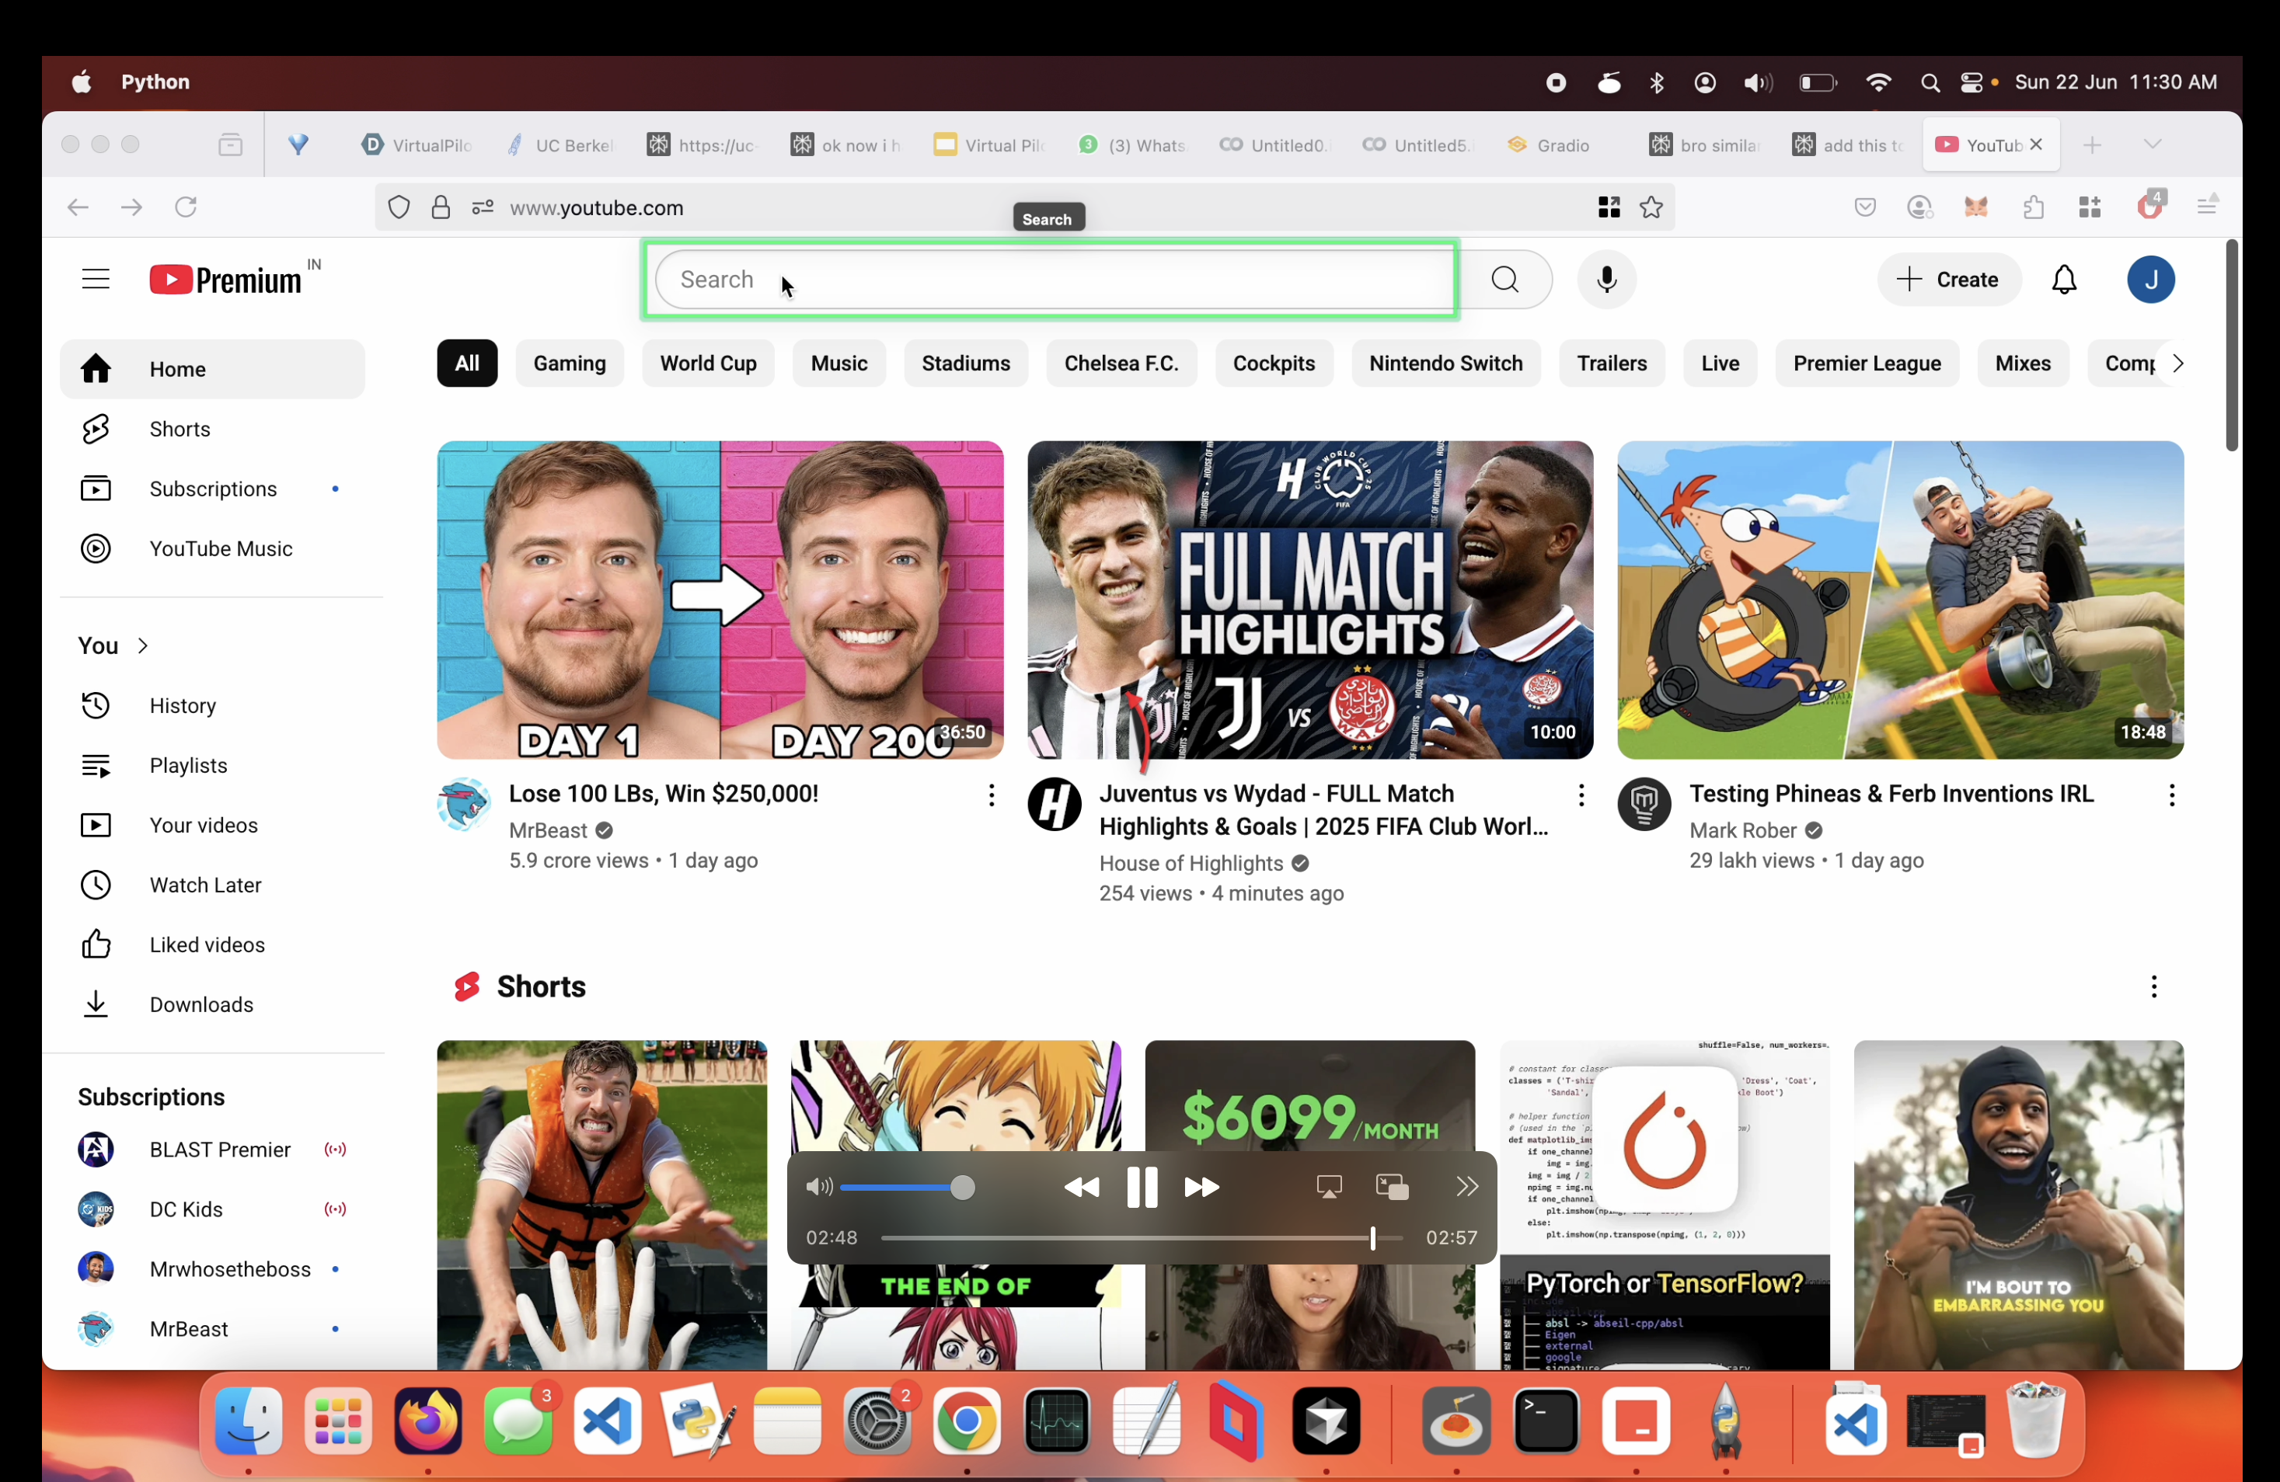2280x1482 pixels.
Task: Open the MrBeast video options menu
Action: 991,795
